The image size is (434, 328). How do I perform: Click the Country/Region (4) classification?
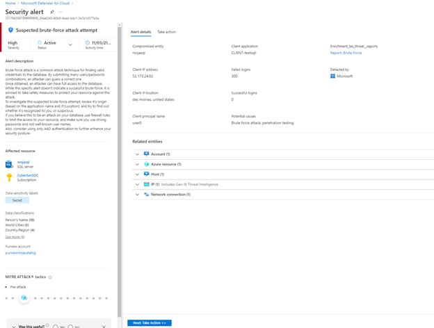tap(20, 230)
